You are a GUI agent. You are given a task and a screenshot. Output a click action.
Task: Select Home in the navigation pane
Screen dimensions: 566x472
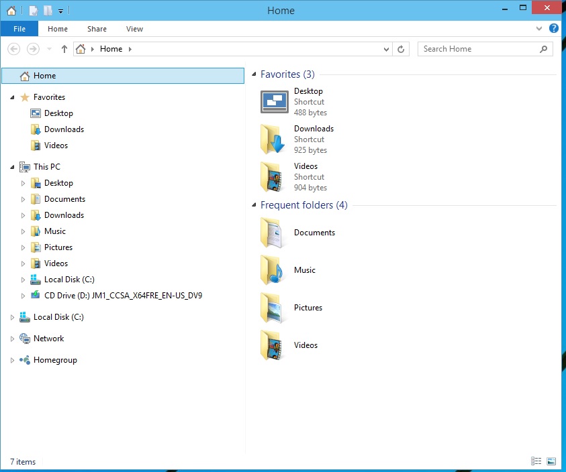[123, 76]
